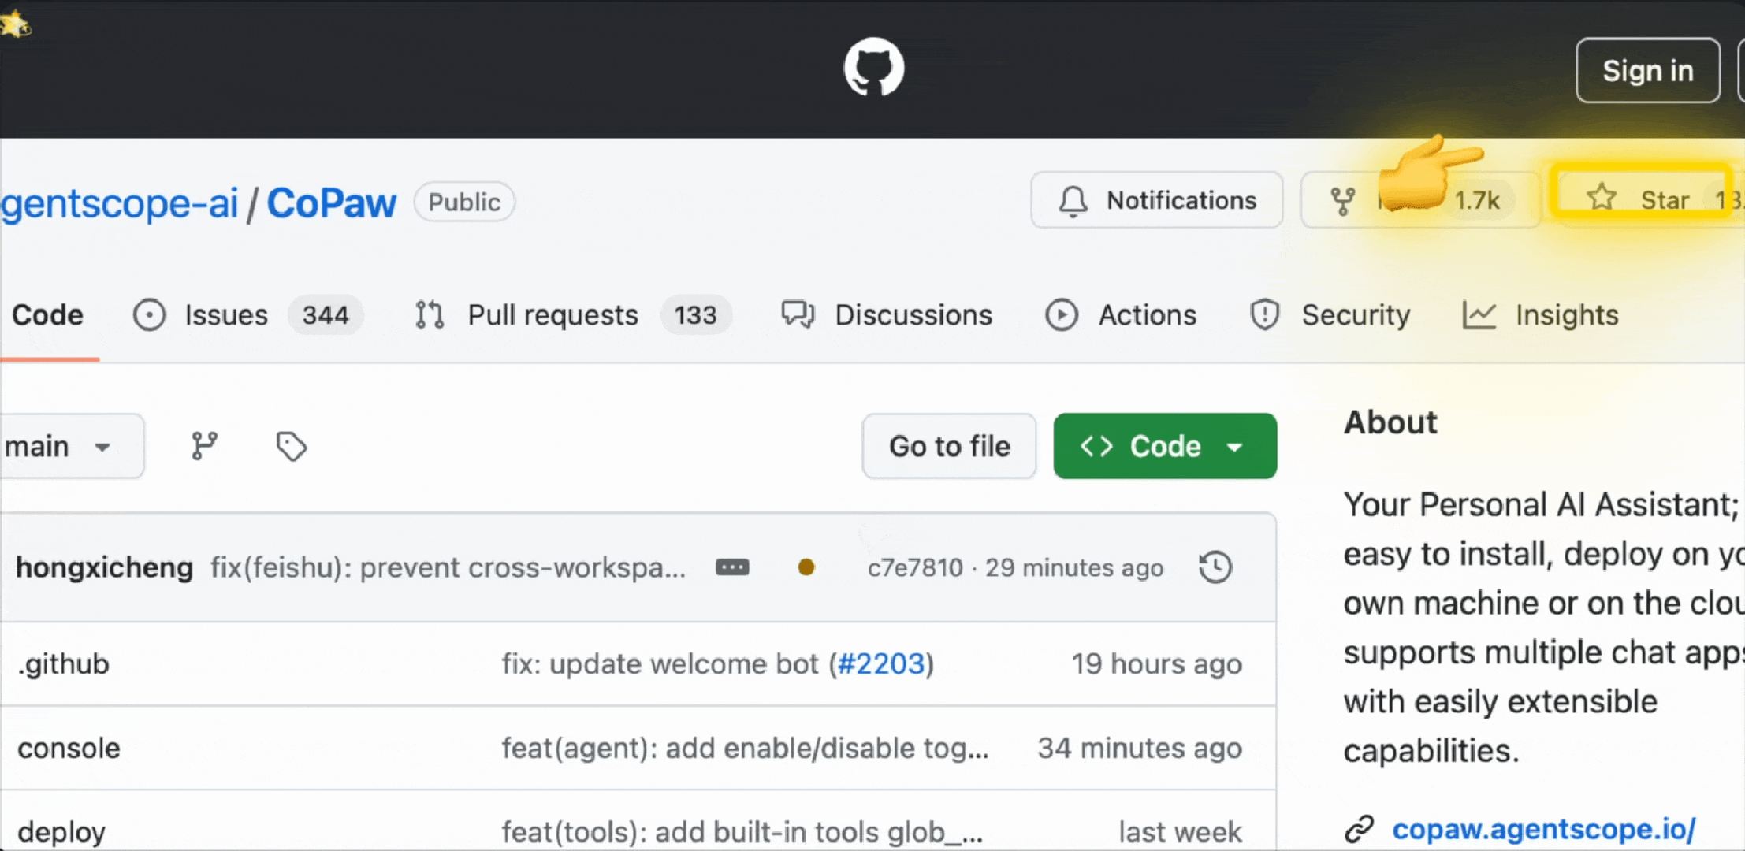
Task: Click the GitHub Octocat logo
Action: pos(873,68)
